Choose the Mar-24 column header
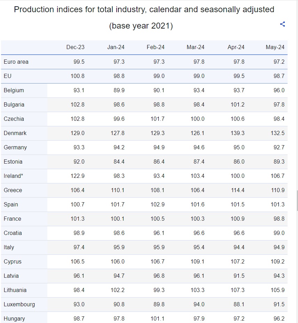Image resolution: width=298 pixels, height=323 pixels. [195, 47]
